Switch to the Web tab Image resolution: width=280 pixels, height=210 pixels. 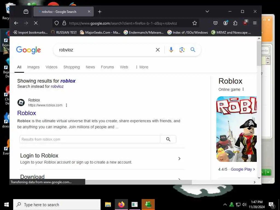pos(124,67)
